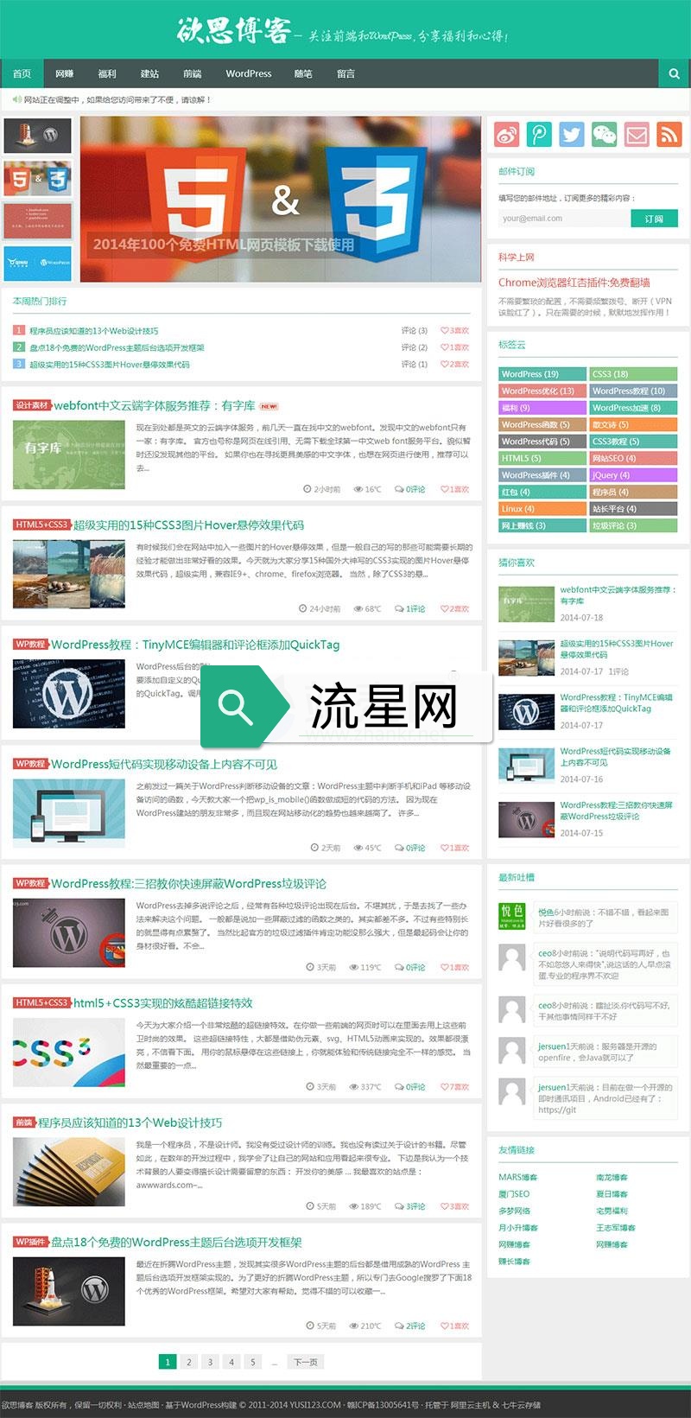Select the CSS3 (18) tag

click(x=633, y=374)
